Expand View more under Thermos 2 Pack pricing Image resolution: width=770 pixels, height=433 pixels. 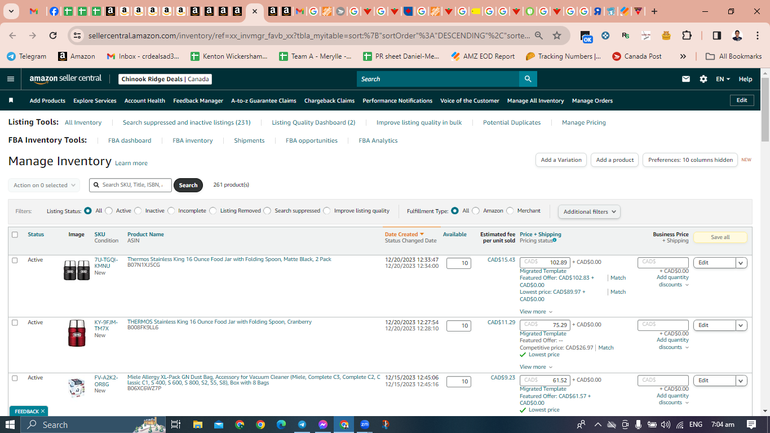[x=536, y=312]
